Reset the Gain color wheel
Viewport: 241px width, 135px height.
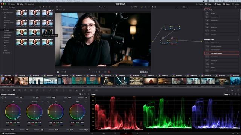(64, 102)
